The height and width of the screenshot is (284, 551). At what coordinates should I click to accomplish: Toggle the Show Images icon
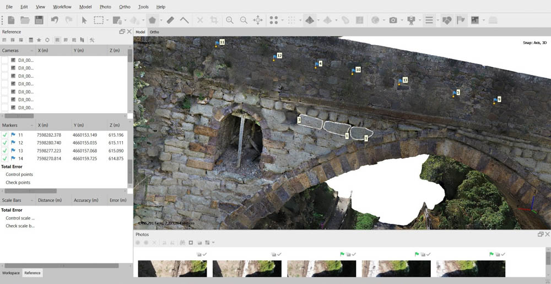(475, 20)
